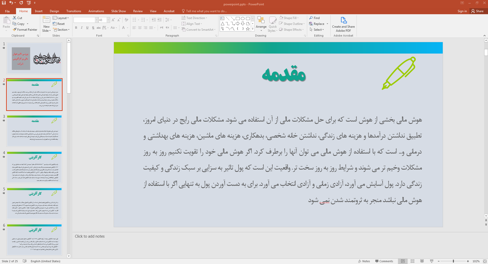
Task: Click the Save icon in title bar
Action: point(4,3)
